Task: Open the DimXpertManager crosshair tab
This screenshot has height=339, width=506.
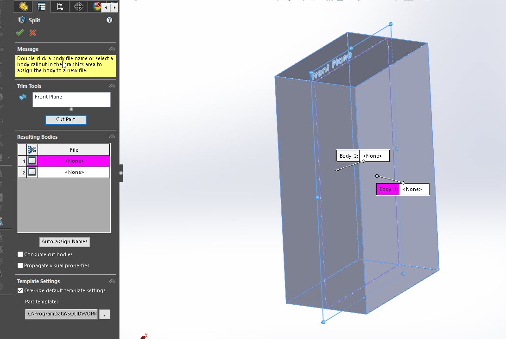Action: (78, 6)
